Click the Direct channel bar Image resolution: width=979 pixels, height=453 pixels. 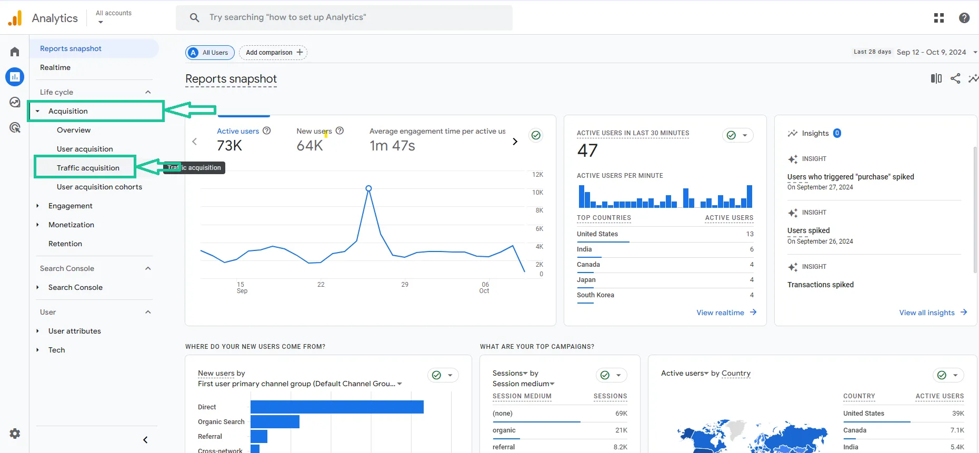pyautogui.click(x=337, y=407)
